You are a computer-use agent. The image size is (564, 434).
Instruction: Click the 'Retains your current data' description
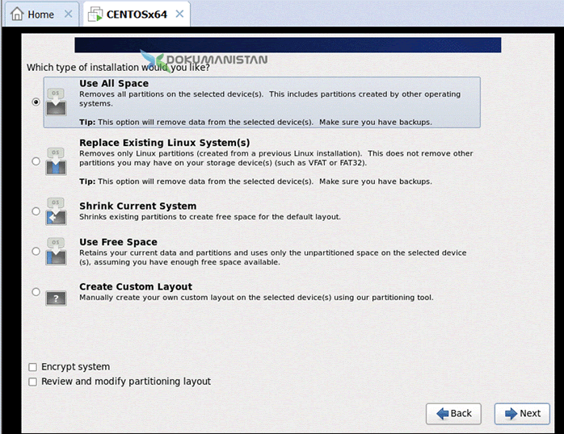[273, 257]
